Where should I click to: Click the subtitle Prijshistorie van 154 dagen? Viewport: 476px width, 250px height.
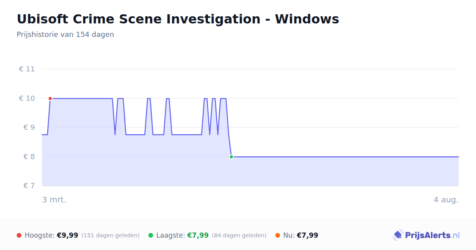coord(65,35)
